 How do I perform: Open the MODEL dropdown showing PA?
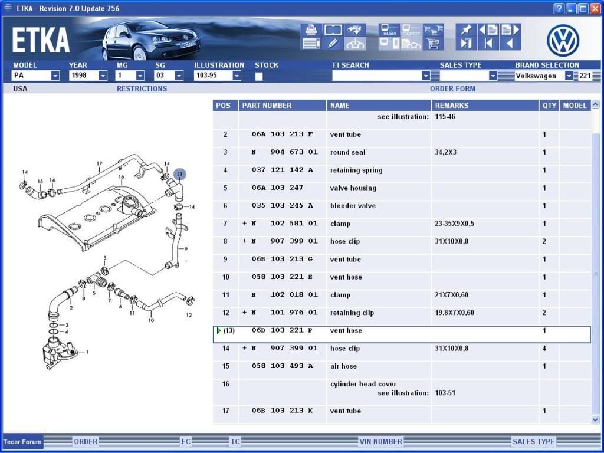[55, 76]
